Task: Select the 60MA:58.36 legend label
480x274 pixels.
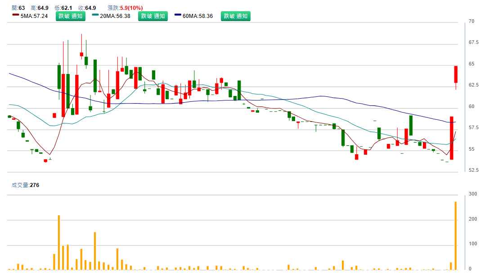Action: click(197, 16)
